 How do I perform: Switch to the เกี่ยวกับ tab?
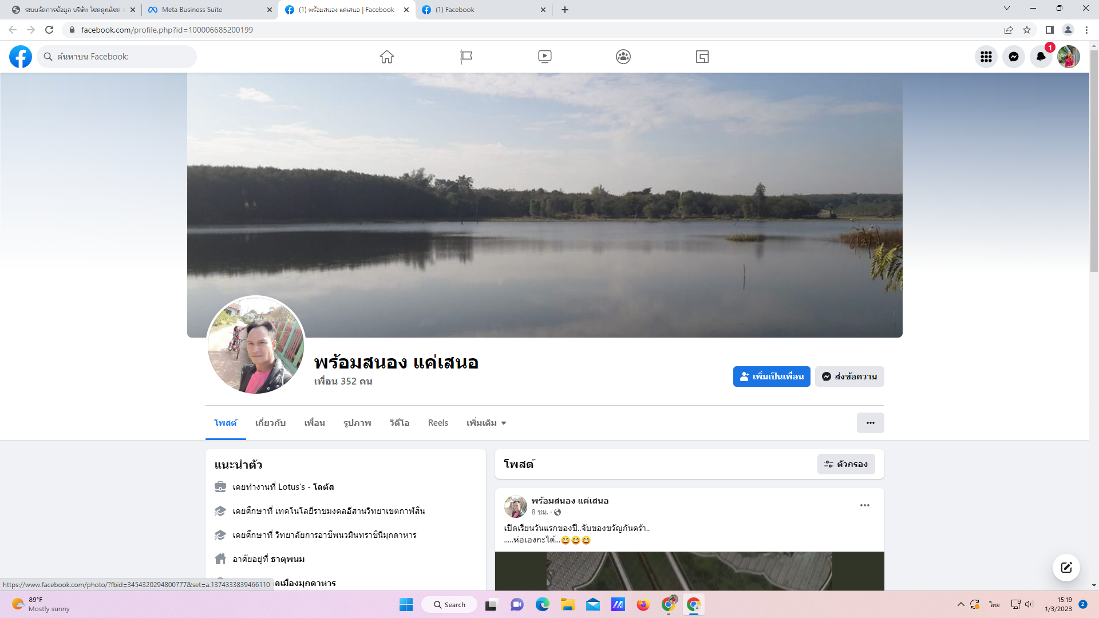pos(270,423)
